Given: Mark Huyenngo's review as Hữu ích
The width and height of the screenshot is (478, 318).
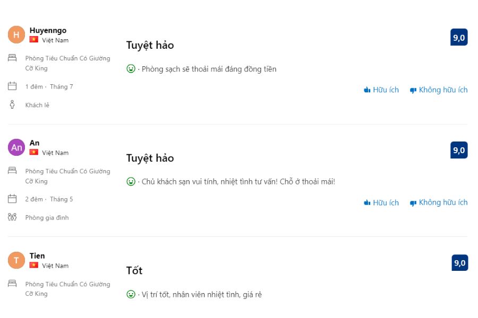Looking at the screenshot, I should tap(381, 90).
